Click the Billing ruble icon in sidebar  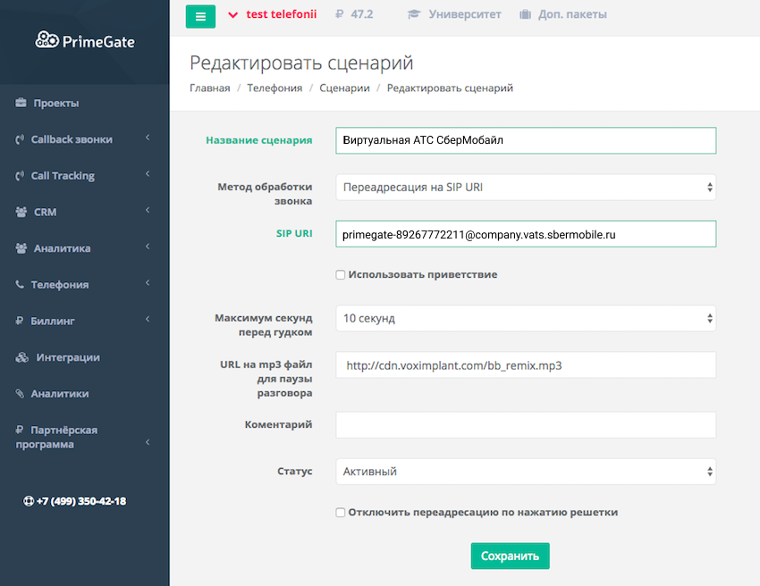pos(20,321)
